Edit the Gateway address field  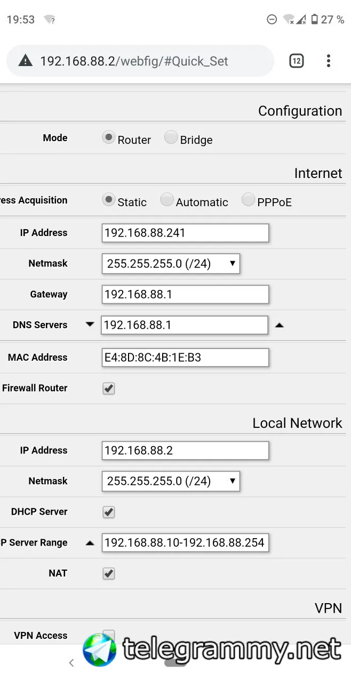185,294
